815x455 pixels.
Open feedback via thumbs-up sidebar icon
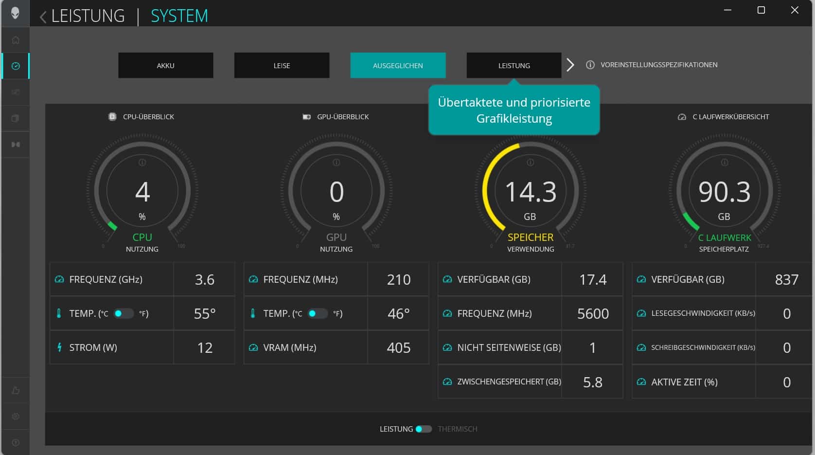(x=16, y=390)
